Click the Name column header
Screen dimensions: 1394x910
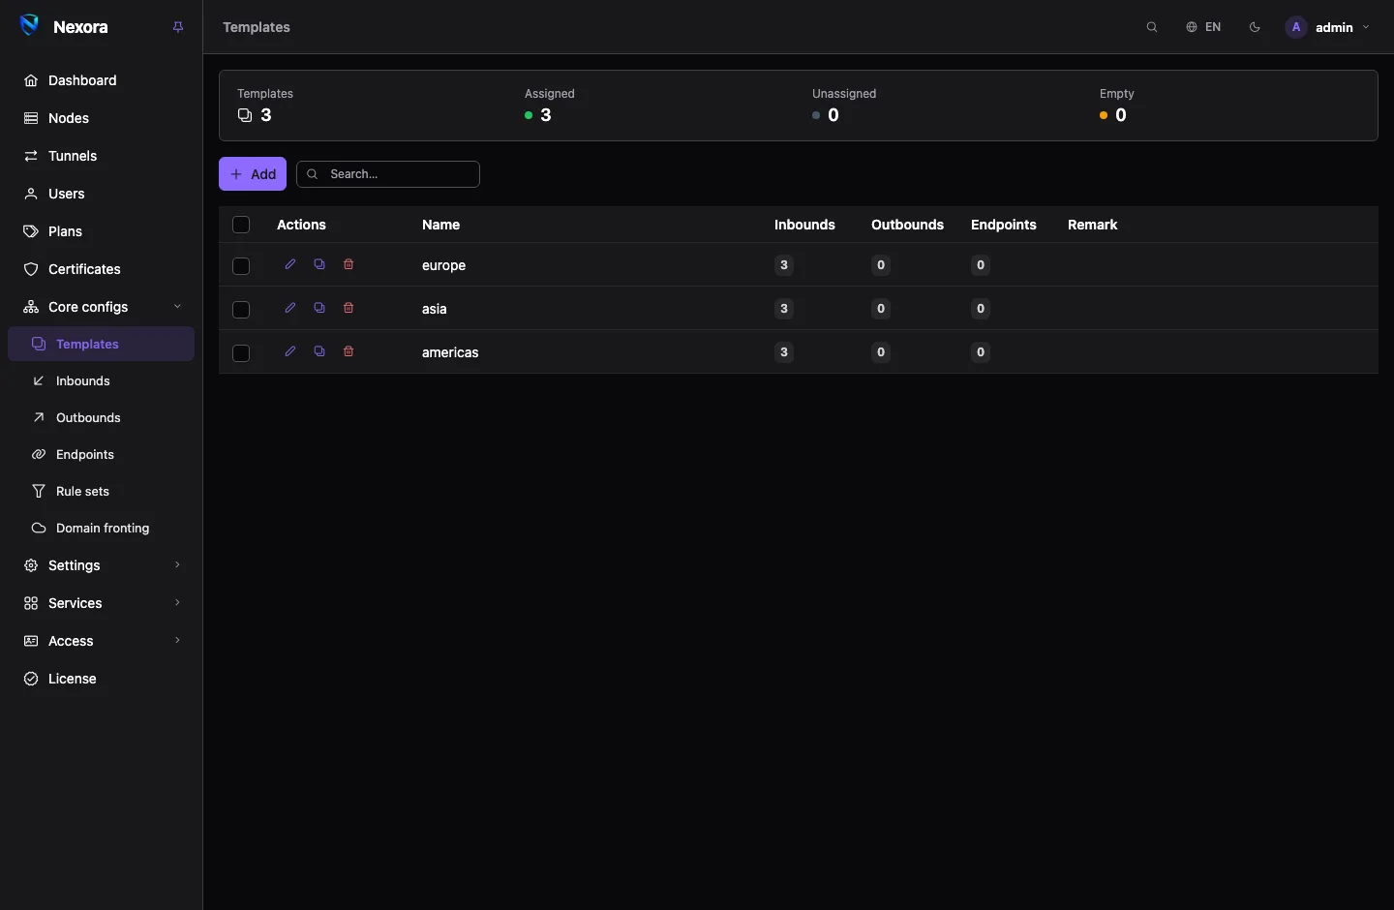[x=440, y=225]
